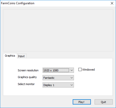Click the Screen resolution label
116x108 pixels.
coord(28,70)
